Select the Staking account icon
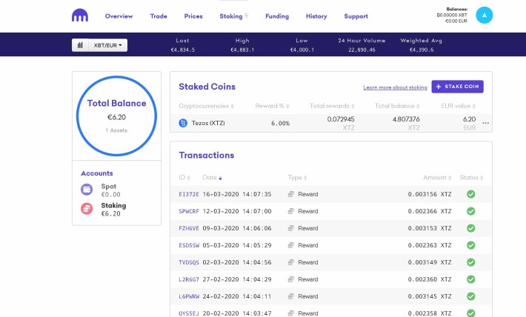This screenshot has width=526, height=317. (87, 209)
